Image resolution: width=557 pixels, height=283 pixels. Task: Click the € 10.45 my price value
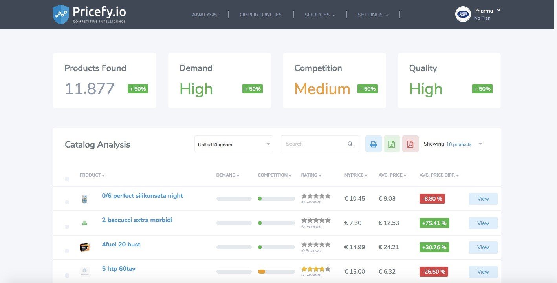355,199
